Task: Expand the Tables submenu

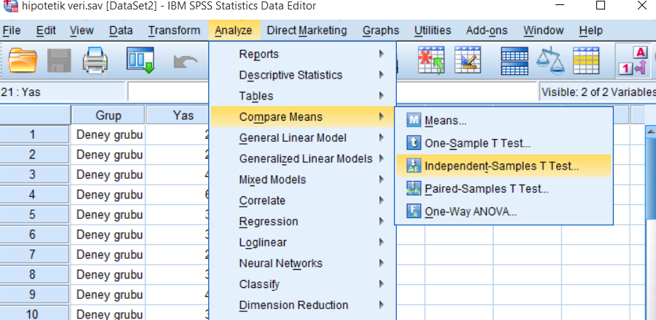Action: pyautogui.click(x=303, y=96)
